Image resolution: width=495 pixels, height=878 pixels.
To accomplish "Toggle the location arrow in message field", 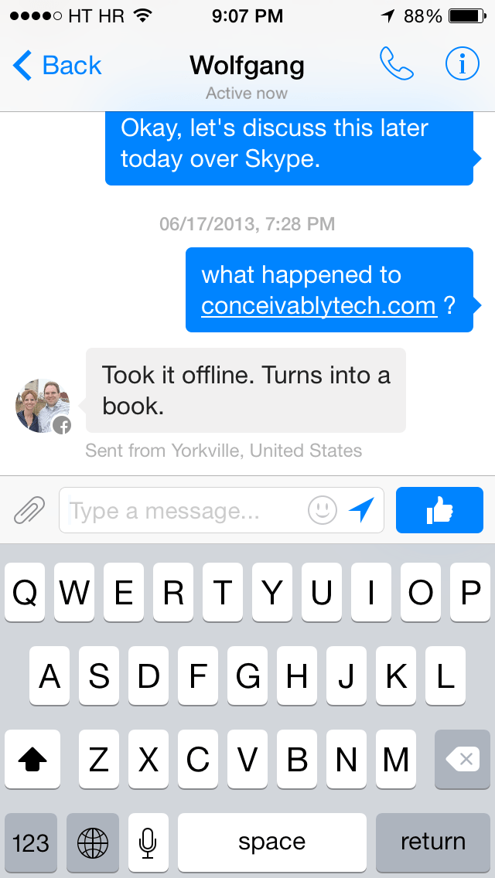I will click(x=361, y=510).
